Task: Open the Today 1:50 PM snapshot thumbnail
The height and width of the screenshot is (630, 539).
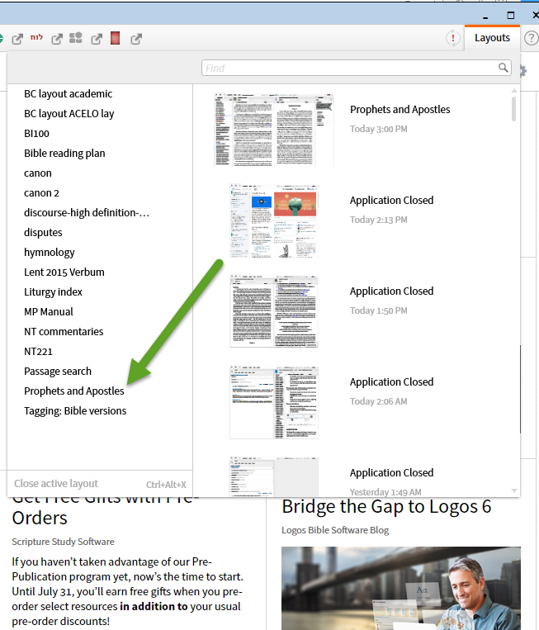Action: tap(274, 311)
